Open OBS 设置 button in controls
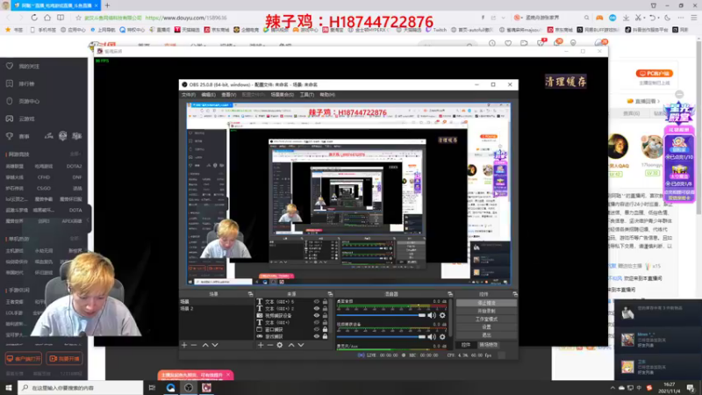702x395 pixels. (486, 327)
